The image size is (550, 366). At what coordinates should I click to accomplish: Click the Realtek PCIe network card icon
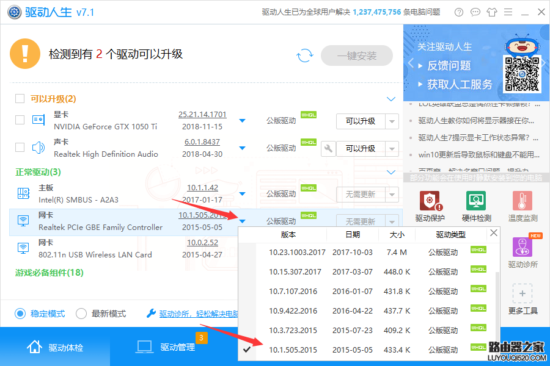(23, 221)
